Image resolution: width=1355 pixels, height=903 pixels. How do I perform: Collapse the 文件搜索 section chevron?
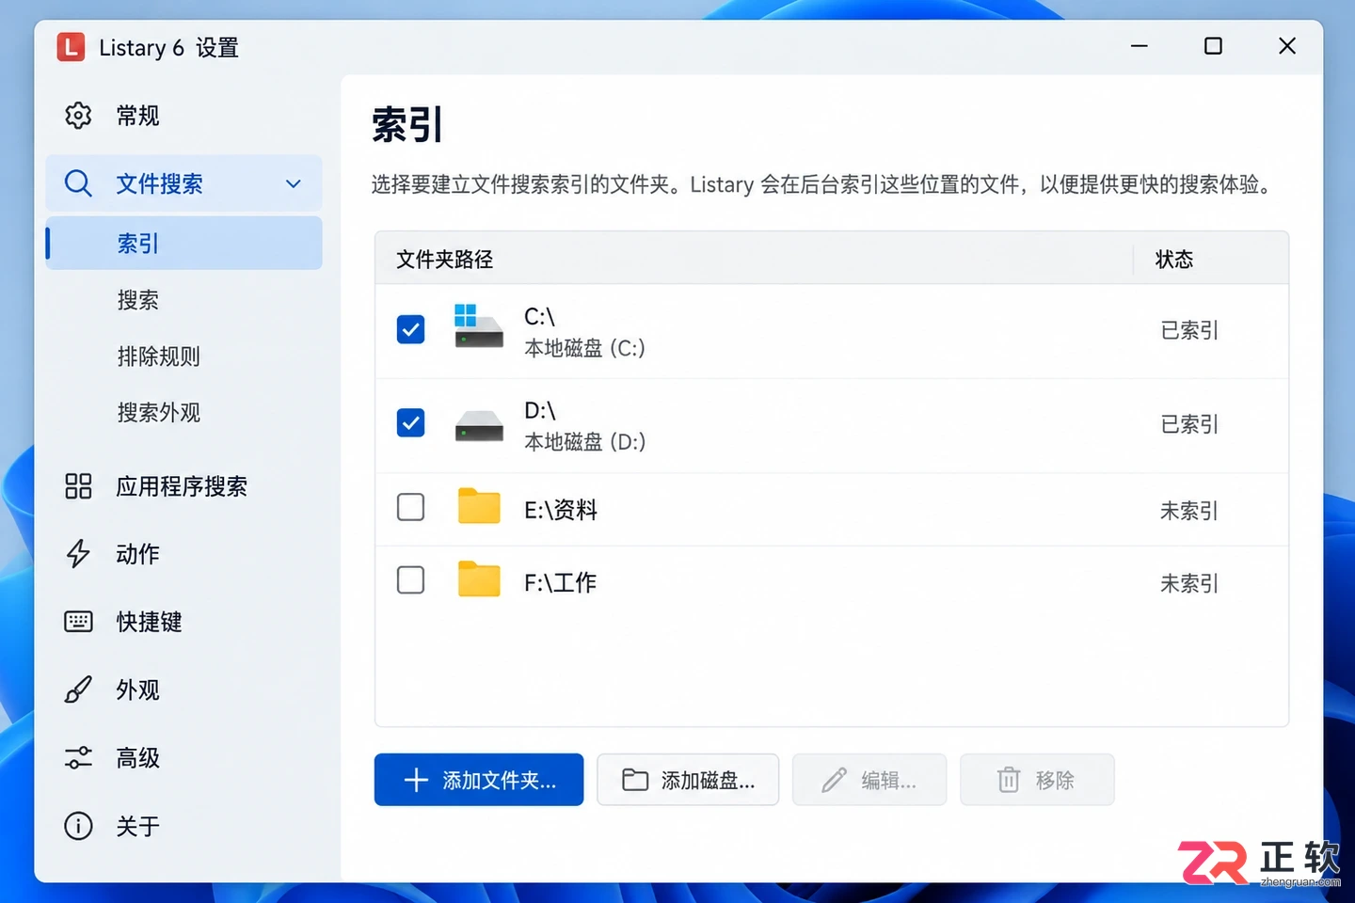pyautogui.click(x=294, y=183)
